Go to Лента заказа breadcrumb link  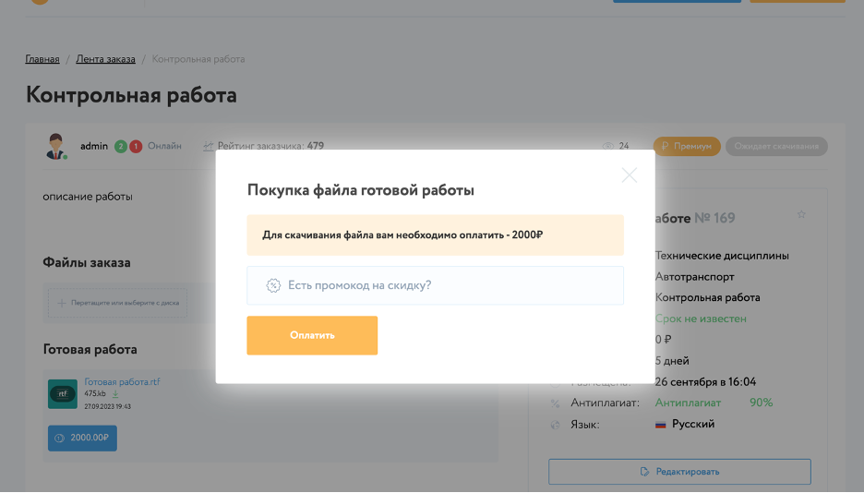105,59
